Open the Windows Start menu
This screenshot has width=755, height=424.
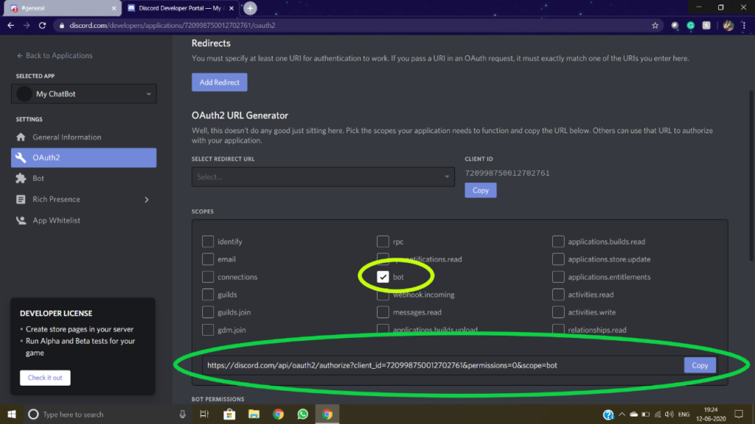tap(12, 414)
